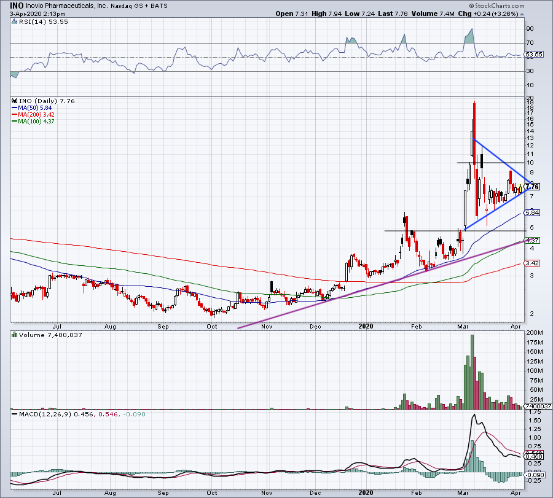Click the INO ticker symbol in header
Viewport: 553px width, 498px height.
tap(16, 6)
